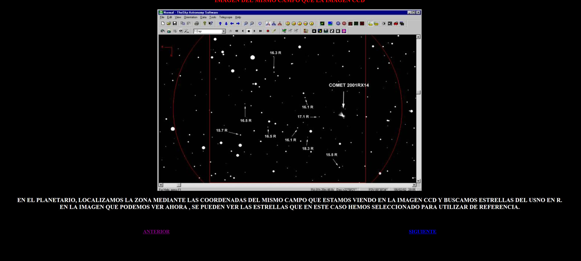Click the red record dot button
The width and height of the screenshot is (581, 261).
point(268,31)
